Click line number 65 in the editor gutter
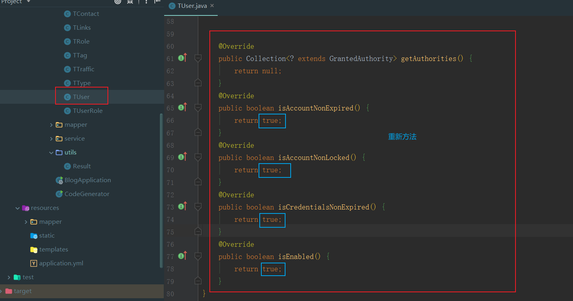Screen dimensions: 573x301 [x=170, y=108]
